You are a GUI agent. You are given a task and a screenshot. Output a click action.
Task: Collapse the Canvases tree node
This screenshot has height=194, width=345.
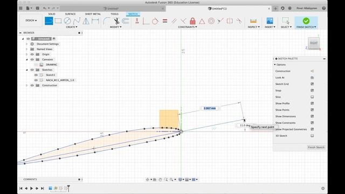tap(26, 59)
